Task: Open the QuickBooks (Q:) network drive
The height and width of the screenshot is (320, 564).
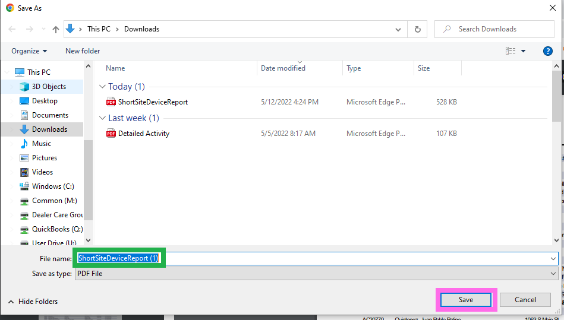Action: click(x=57, y=229)
